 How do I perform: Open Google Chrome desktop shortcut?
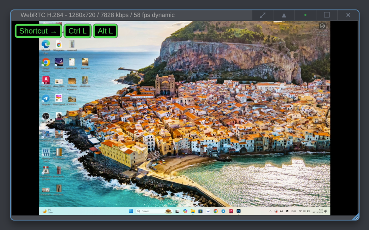click(46, 62)
